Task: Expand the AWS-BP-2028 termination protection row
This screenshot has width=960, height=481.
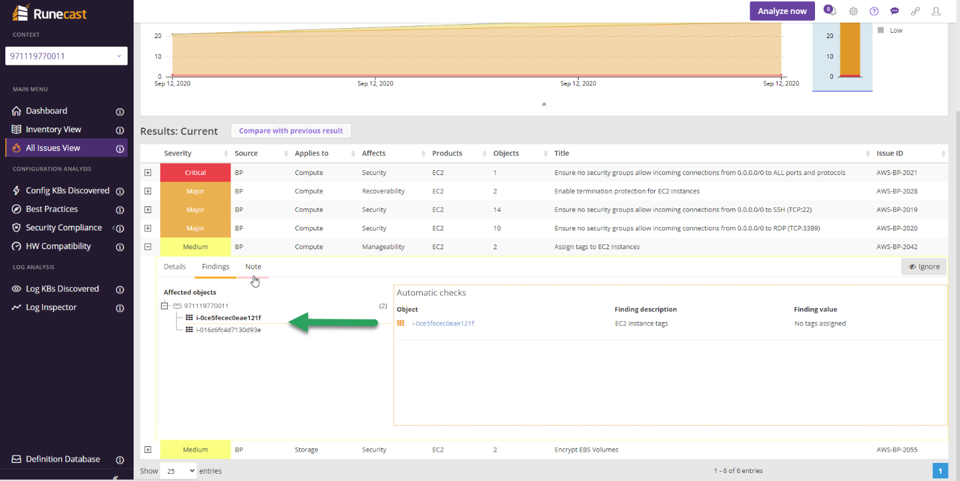Action: click(148, 191)
